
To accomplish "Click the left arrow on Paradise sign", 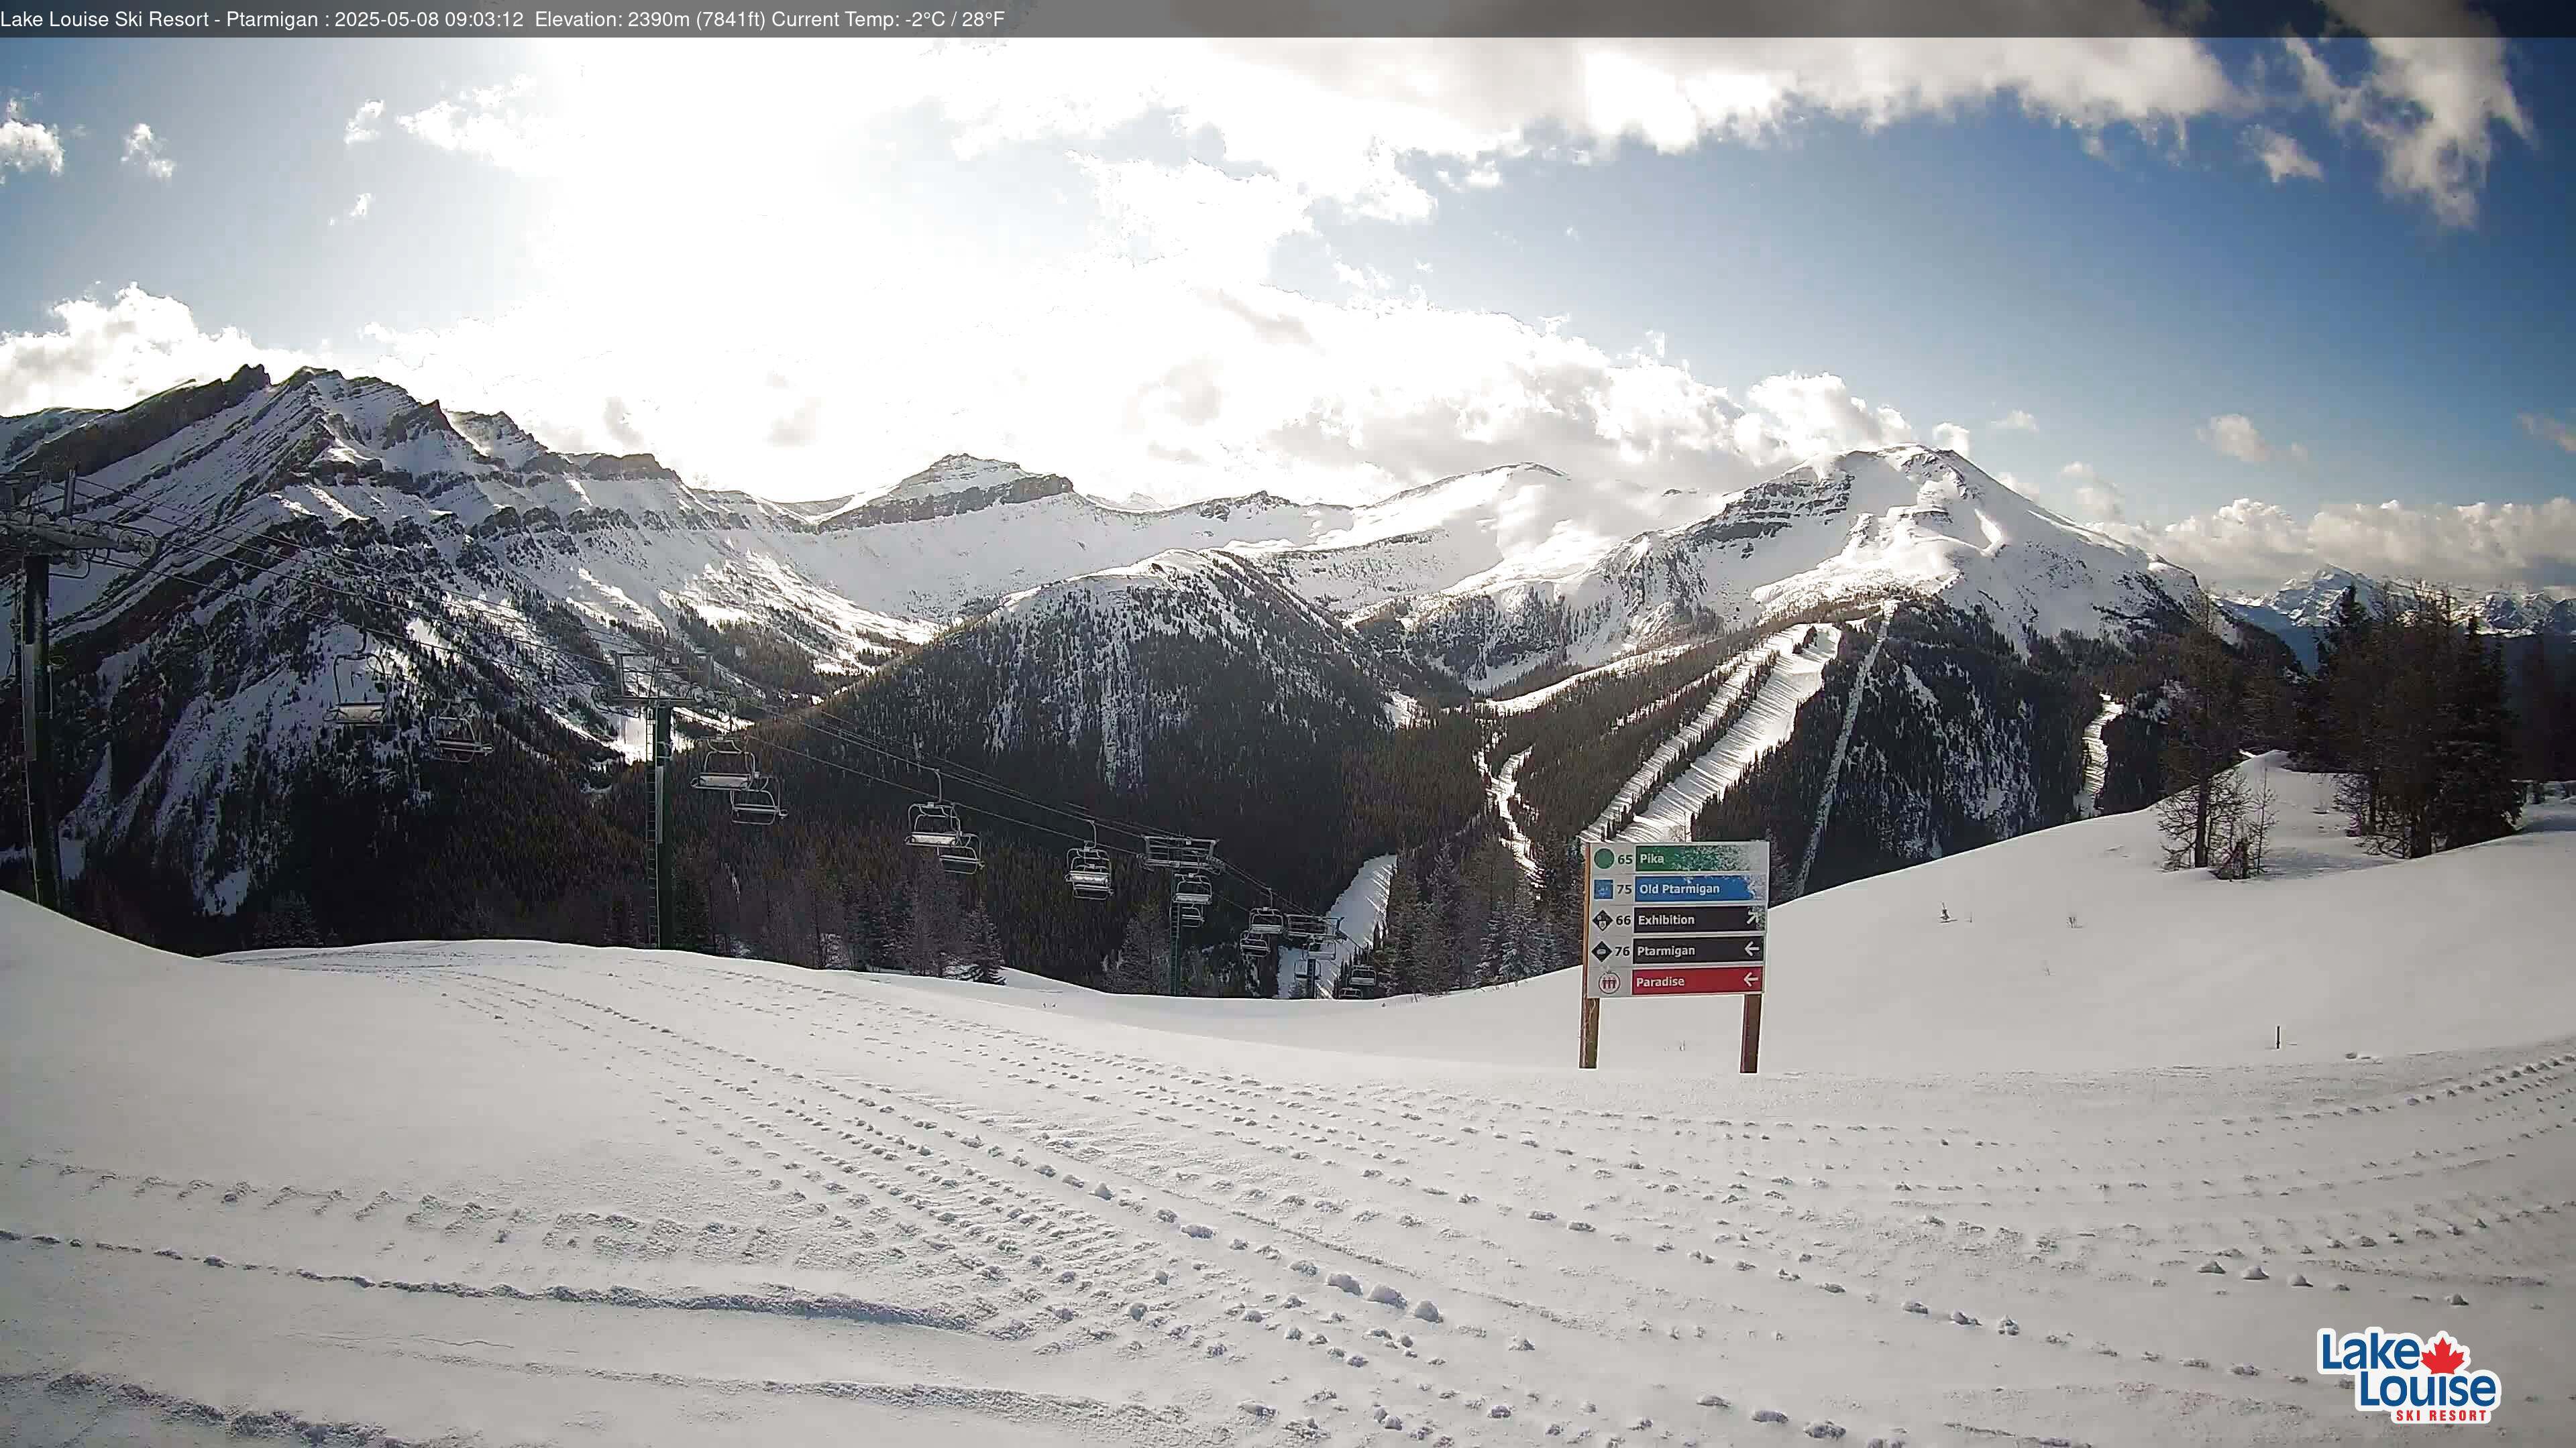I will point(1751,979).
